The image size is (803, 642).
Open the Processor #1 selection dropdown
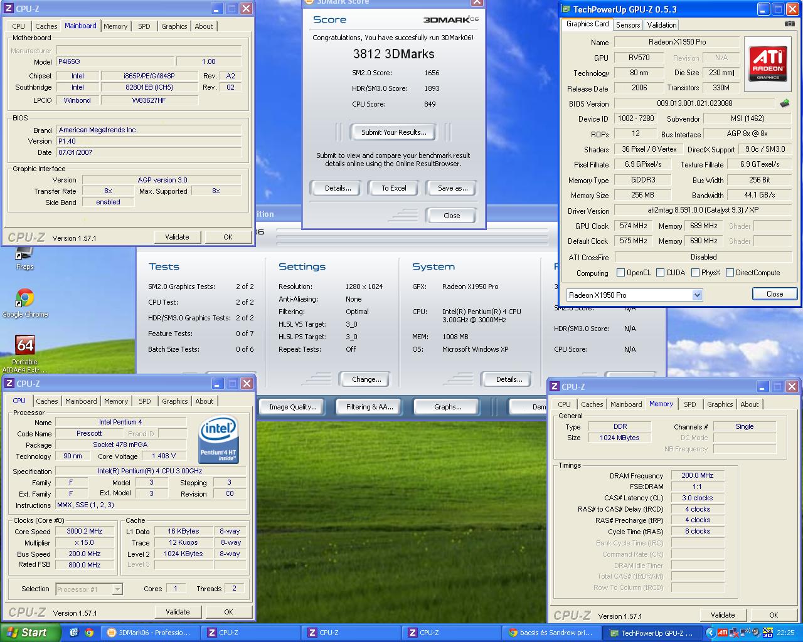click(117, 589)
